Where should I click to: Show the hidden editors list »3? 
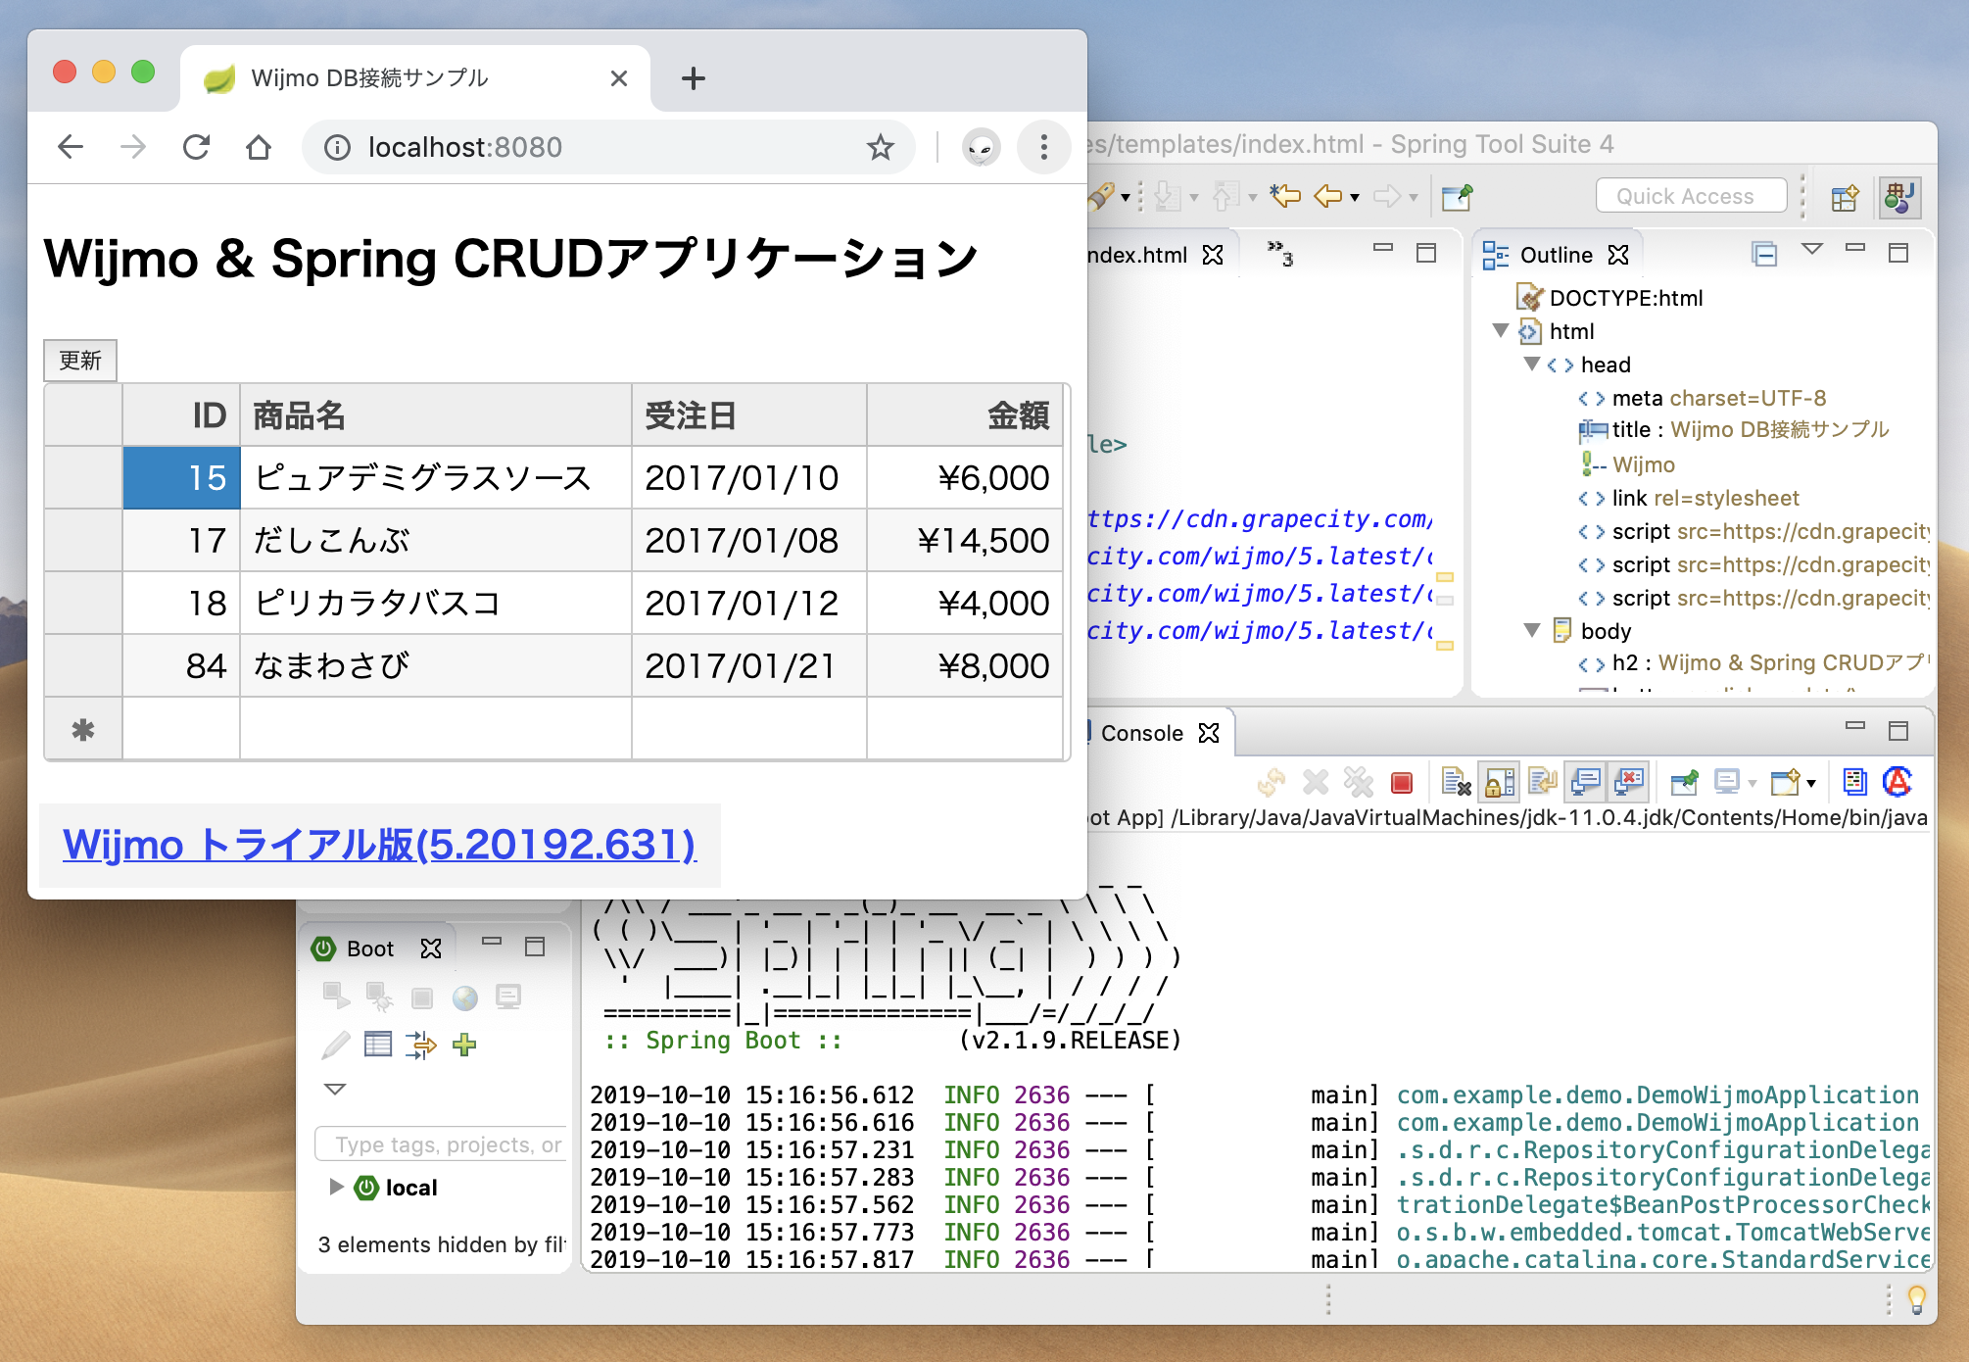1280,254
